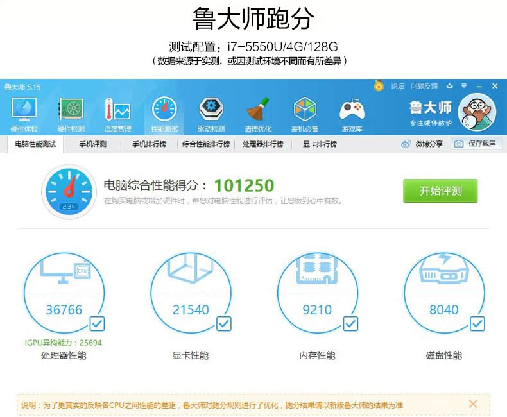Dismiss the orange notice with the X
The height and width of the screenshot is (417, 507).
(x=473, y=404)
